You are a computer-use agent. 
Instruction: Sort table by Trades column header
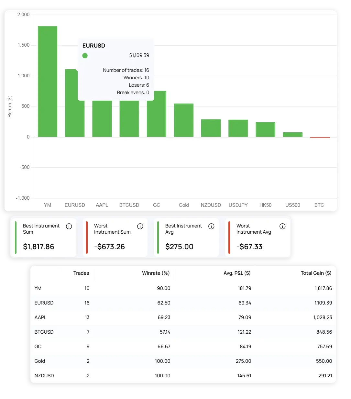(81, 273)
